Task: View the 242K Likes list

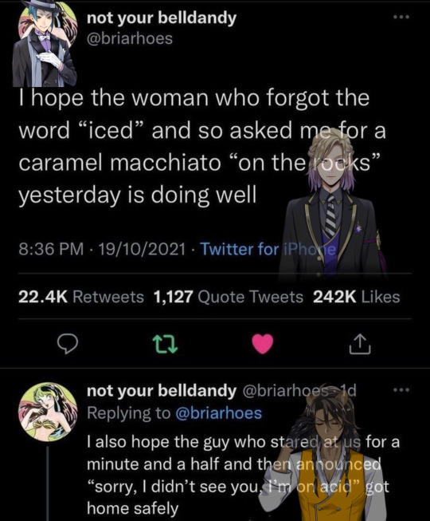Action: [357, 297]
